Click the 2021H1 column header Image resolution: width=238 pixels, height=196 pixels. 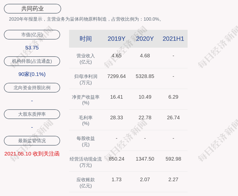click(x=173, y=39)
